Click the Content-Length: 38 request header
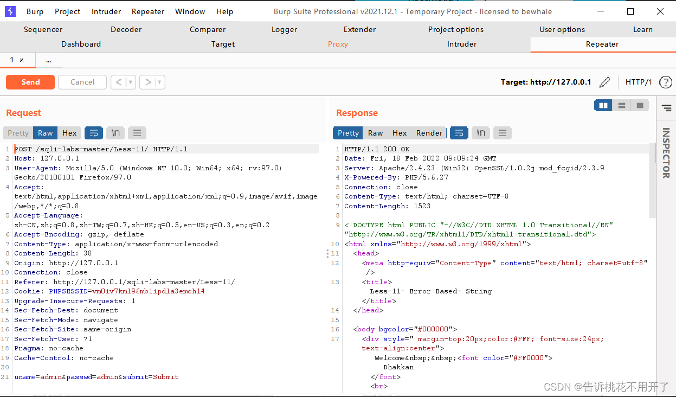This screenshot has width=676, height=397. pos(53,253)
